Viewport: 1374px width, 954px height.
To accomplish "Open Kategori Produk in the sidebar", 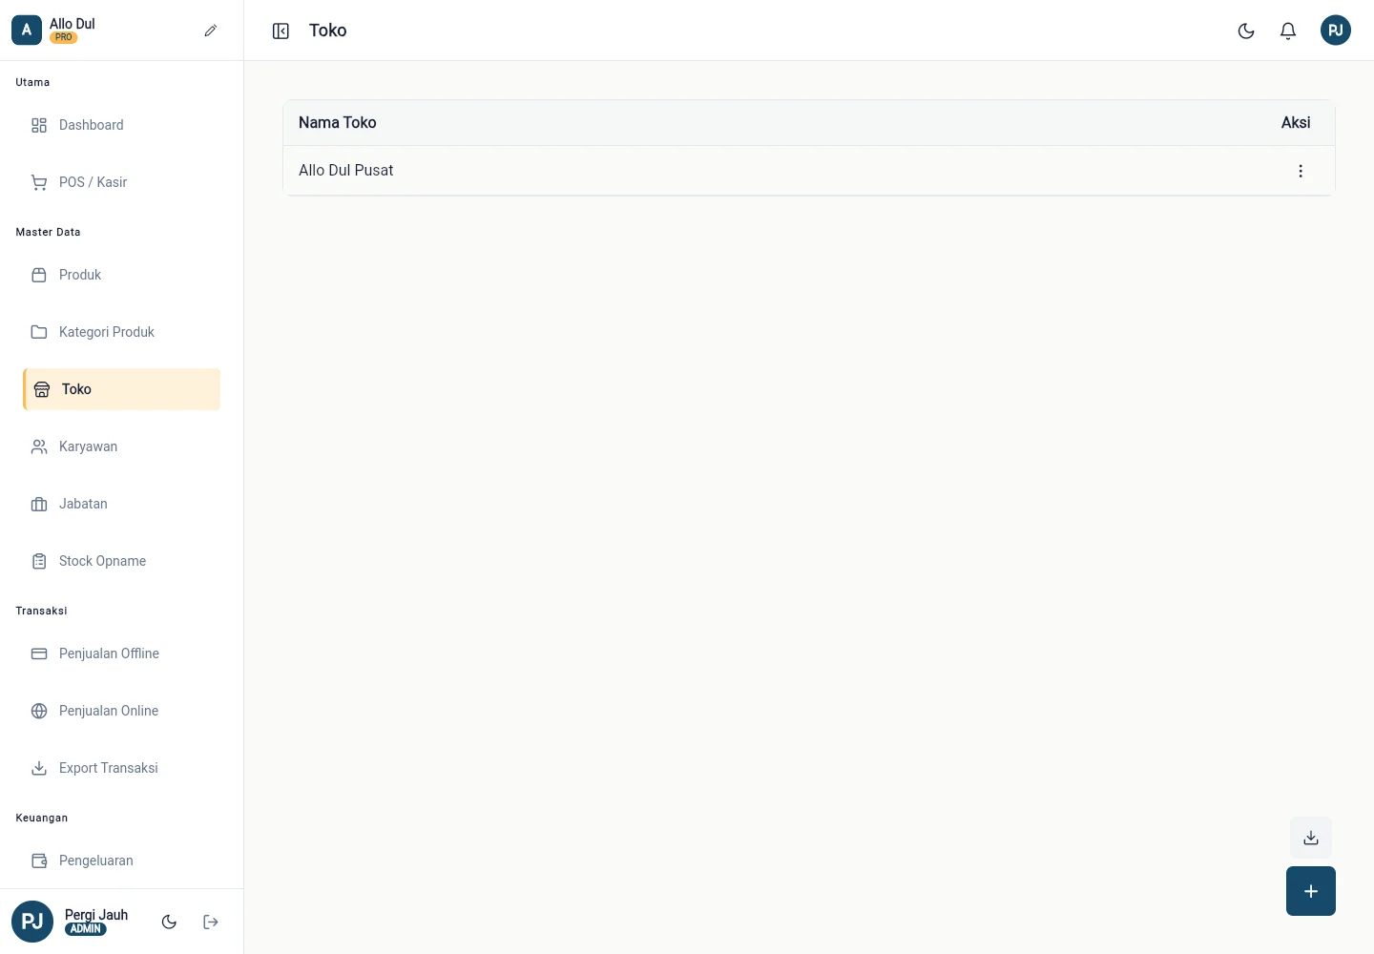I will coord(122,332).
